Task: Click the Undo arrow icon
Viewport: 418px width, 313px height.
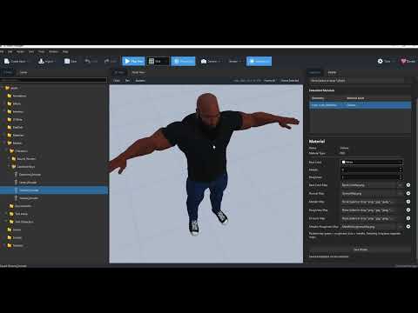Action: [x=87, y=61]
